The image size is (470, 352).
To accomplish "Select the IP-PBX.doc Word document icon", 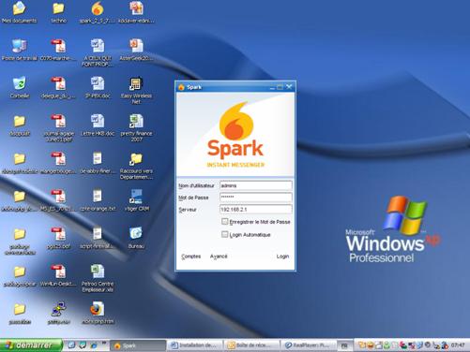I will point(98,87).
